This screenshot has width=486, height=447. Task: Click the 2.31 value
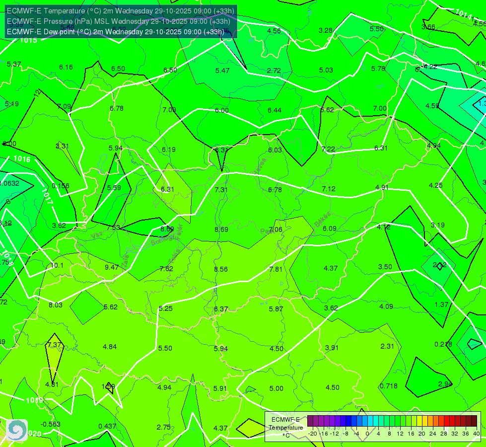(x=387, y=346)
